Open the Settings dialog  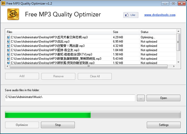click(163, 125)
